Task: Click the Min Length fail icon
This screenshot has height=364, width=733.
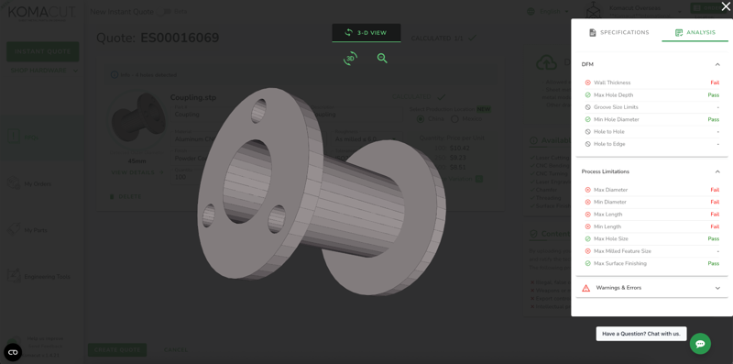Action: point(587,226)
